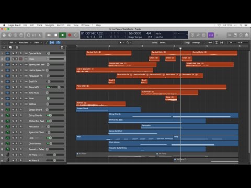Open the Inspector panel icon
The image size is (251, 188).
tap(10, 35)
